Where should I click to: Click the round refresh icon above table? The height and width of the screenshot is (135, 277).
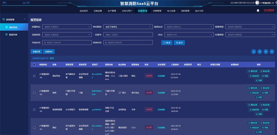(x=260, y=52)
